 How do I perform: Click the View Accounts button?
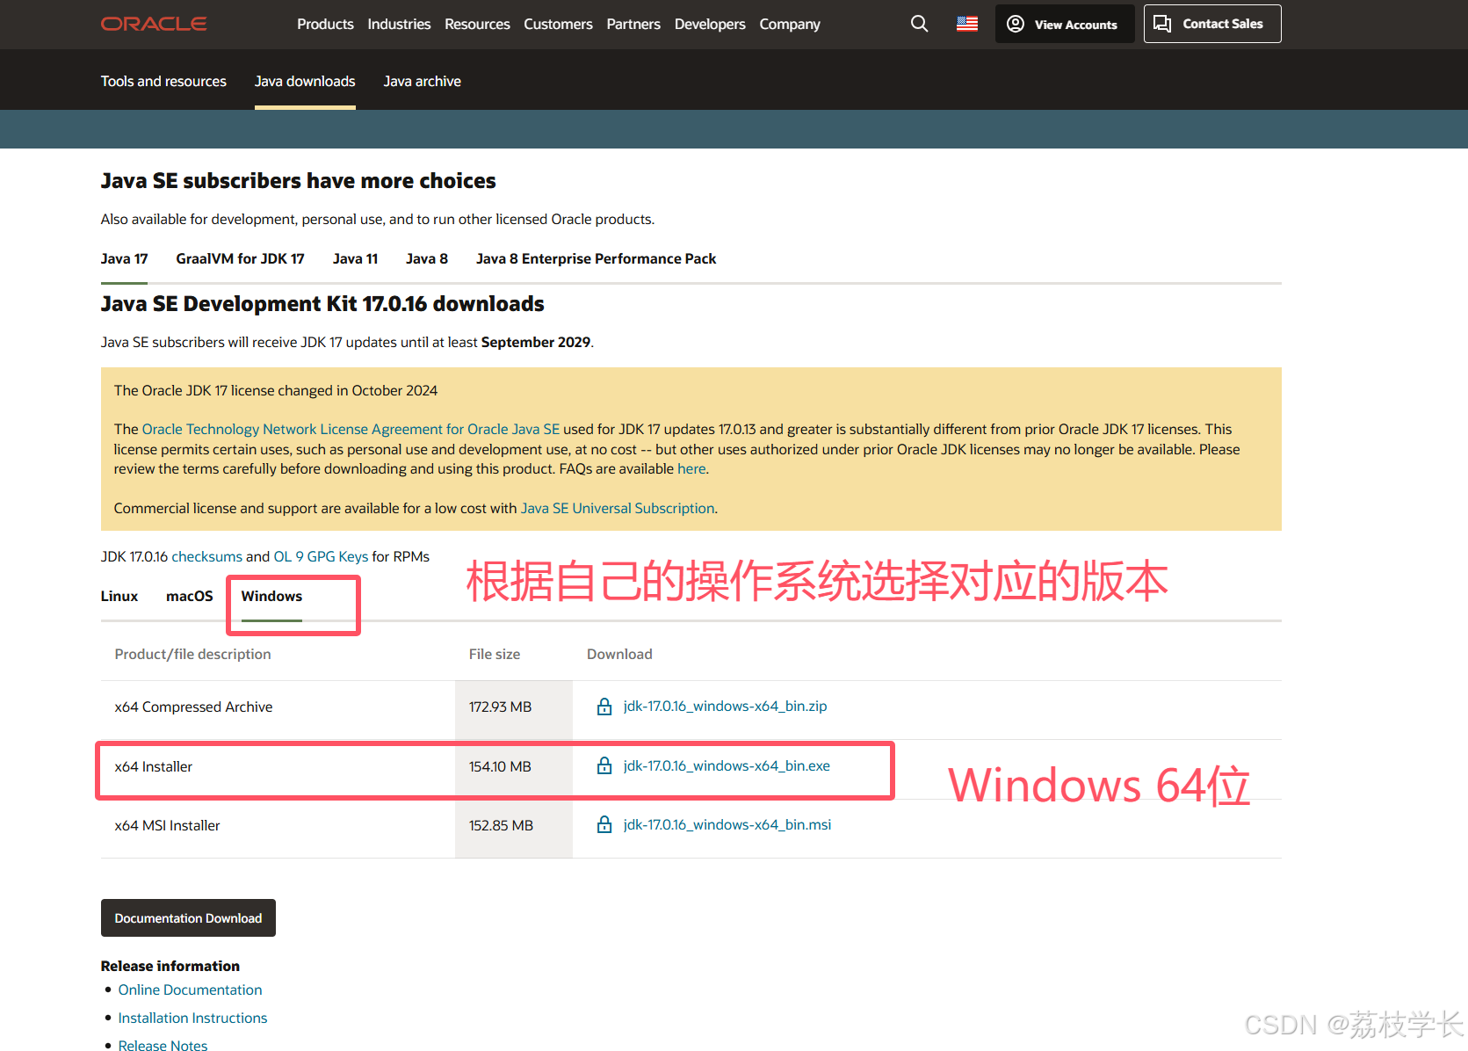click(x=1065, y=24)
